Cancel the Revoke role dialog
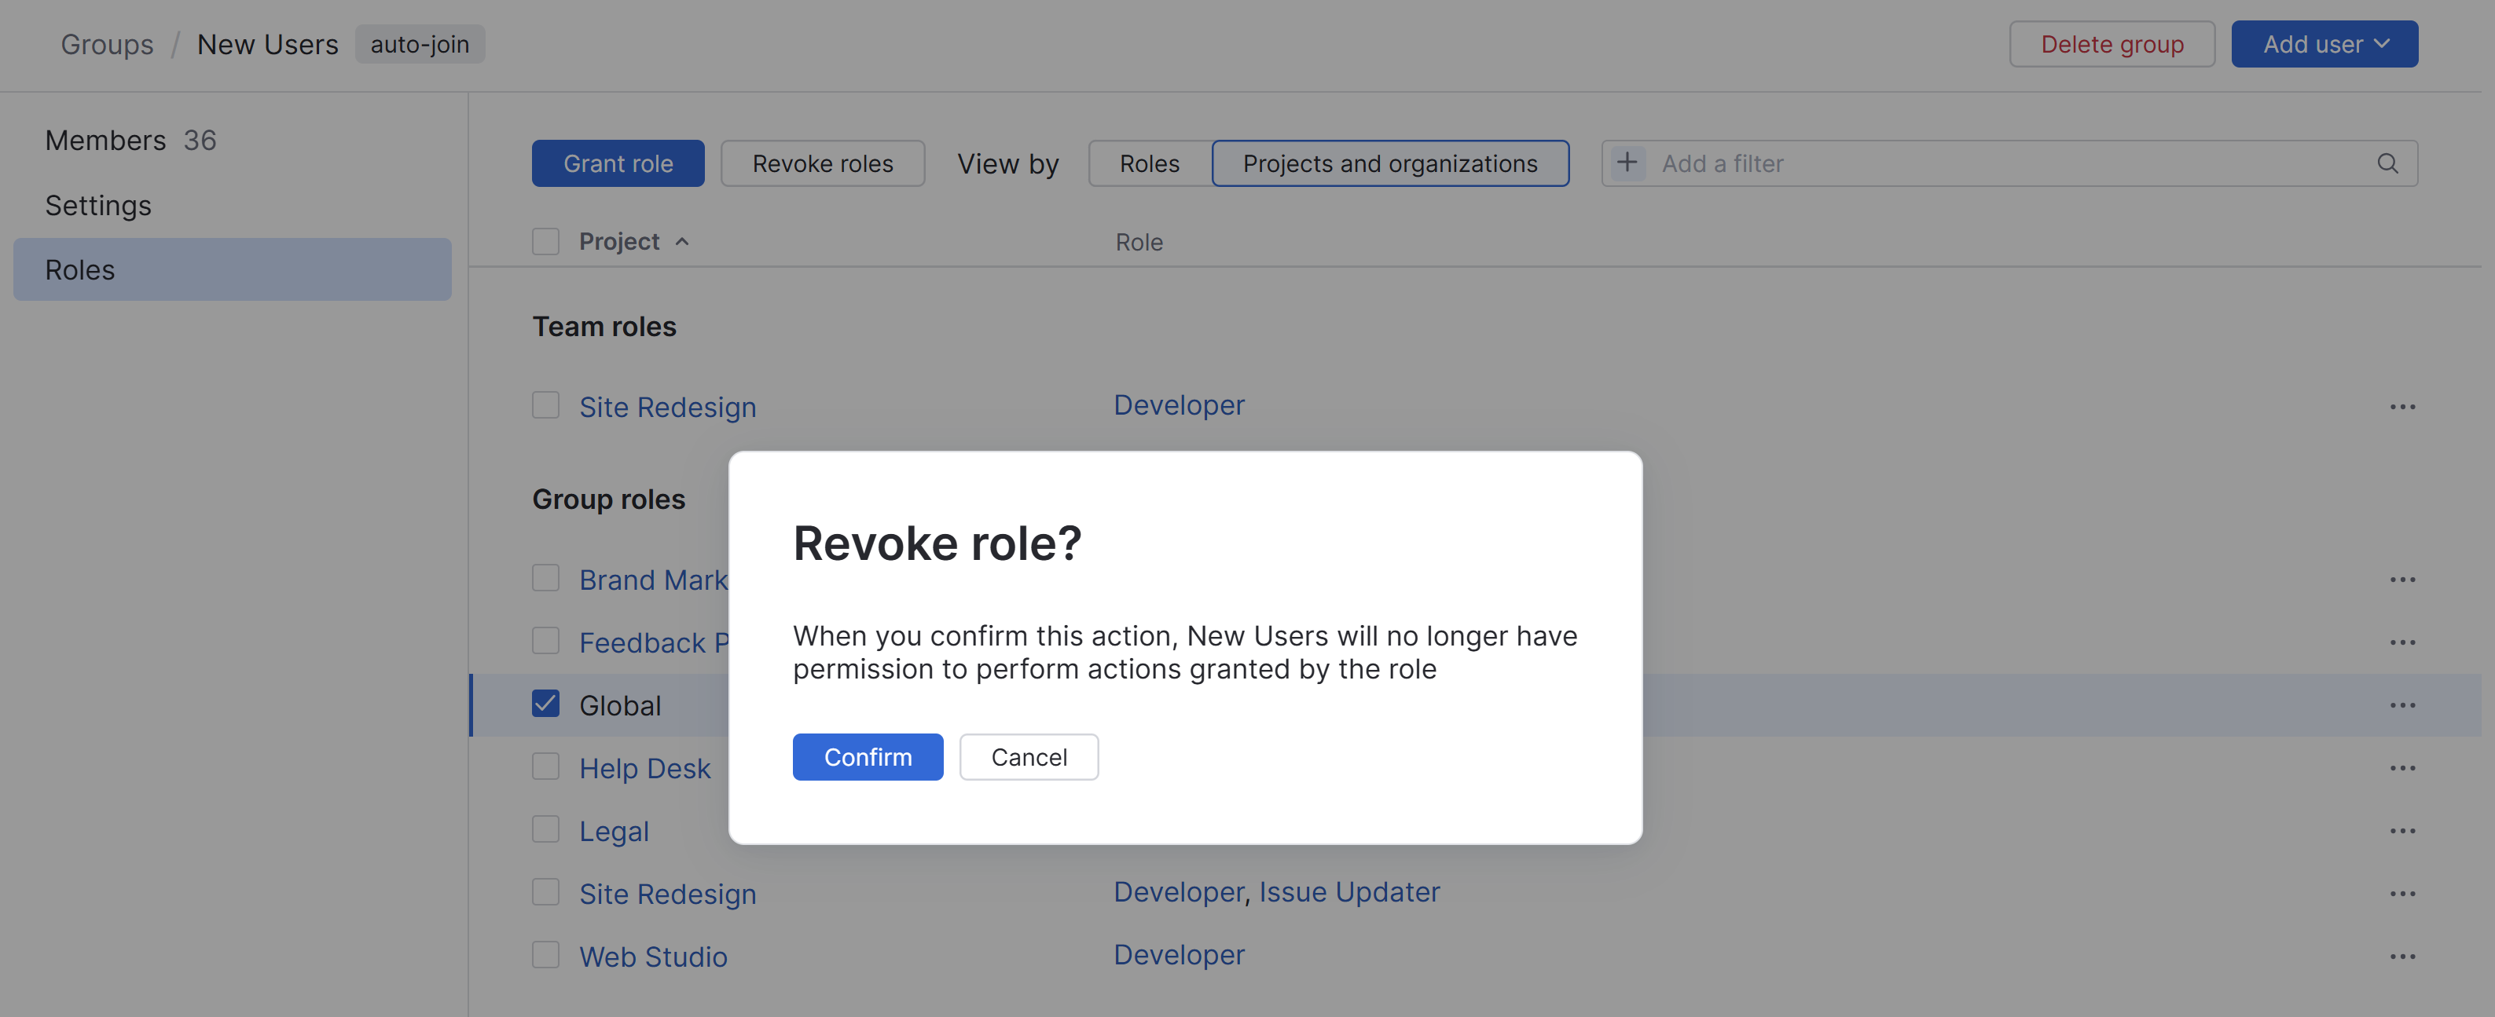 (1028, 757)
